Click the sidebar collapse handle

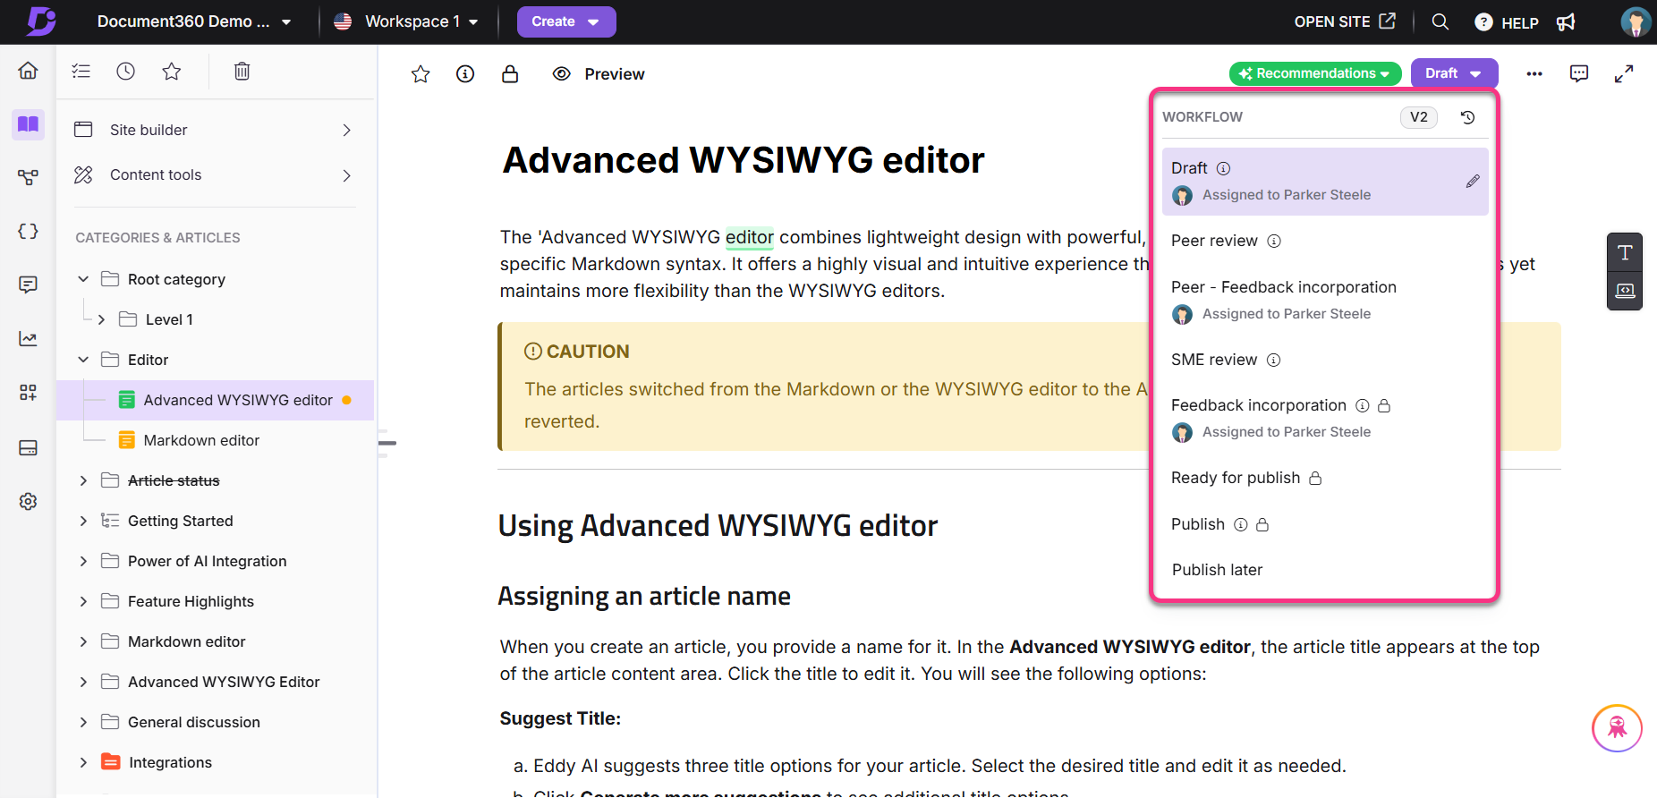[387, 443]
